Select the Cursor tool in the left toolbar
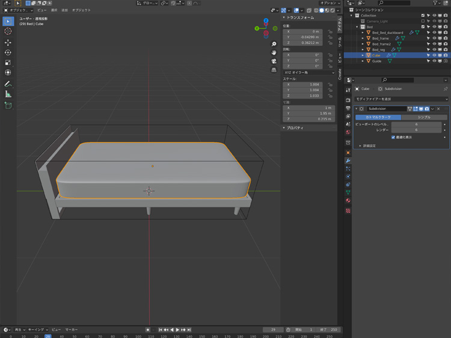The image size is (451, 338). (8, 31)
